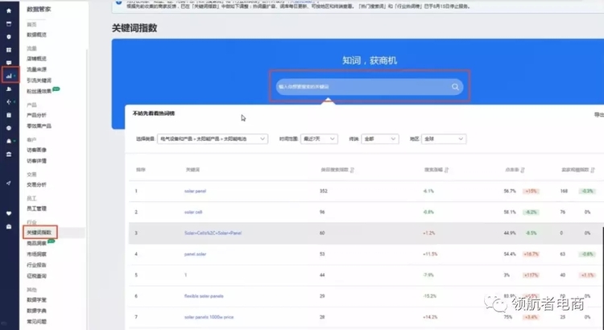Open the shield icon in sidebar
This screenshot has height=330, width=604.
[x=9, y=37]
